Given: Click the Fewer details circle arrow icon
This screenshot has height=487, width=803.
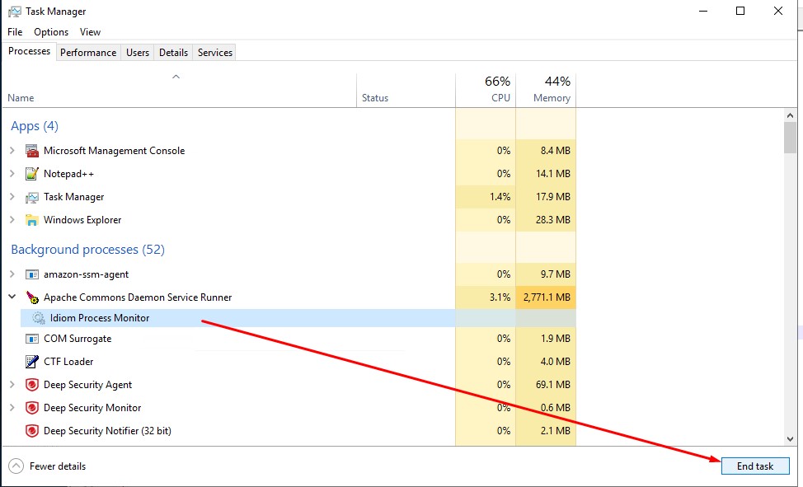Looking at the screenshot, I should tap(16, 466).
